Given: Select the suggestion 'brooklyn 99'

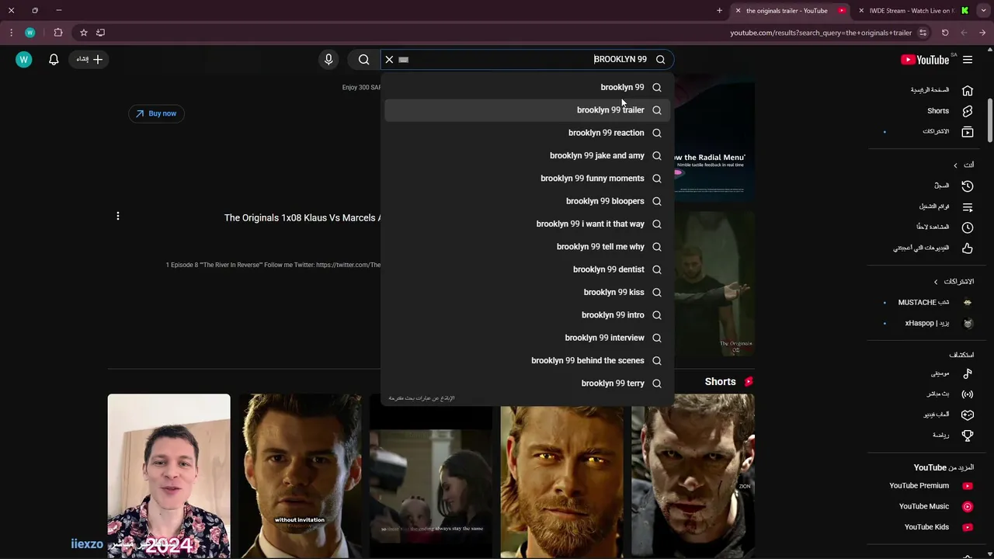Looking at the screenshot, I should click(527, 87).
